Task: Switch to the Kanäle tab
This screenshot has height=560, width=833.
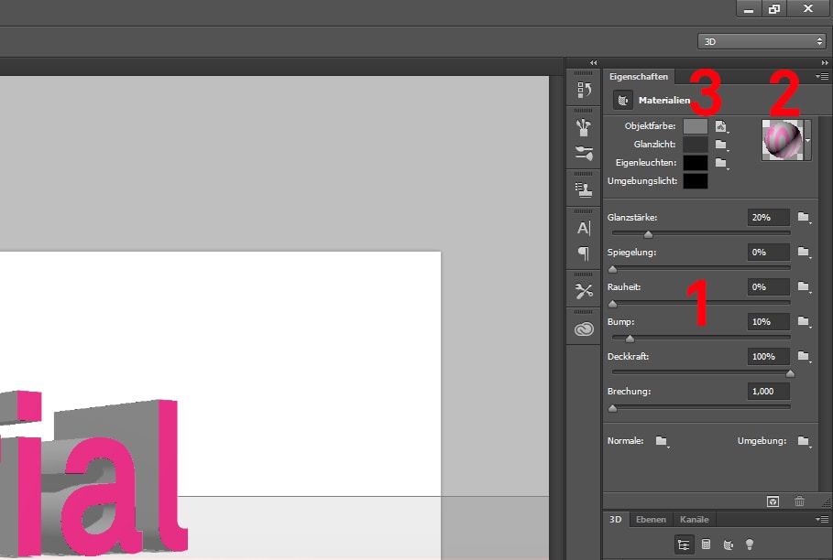Action: [694, 520]
